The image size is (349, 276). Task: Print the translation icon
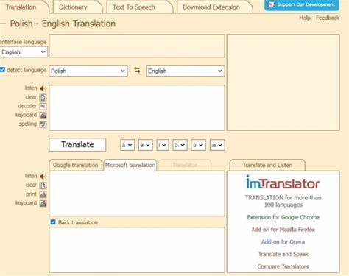[43, 194]
